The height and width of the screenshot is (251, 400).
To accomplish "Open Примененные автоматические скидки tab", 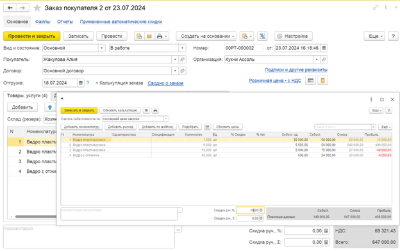I will [x=121, y=22].
